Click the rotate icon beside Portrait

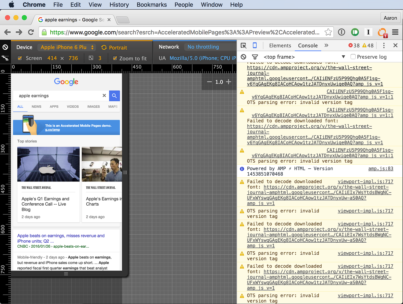(104, 47)
